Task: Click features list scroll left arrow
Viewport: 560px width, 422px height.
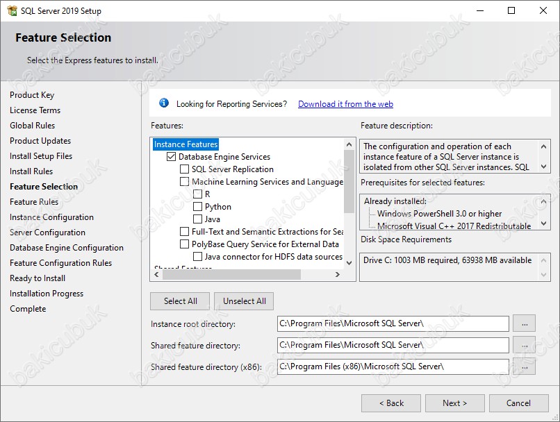Action: click(x=156, y=274)
